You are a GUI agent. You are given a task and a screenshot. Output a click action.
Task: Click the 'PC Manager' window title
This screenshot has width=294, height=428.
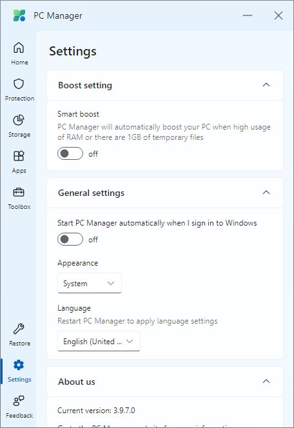[x=58, y=15]
